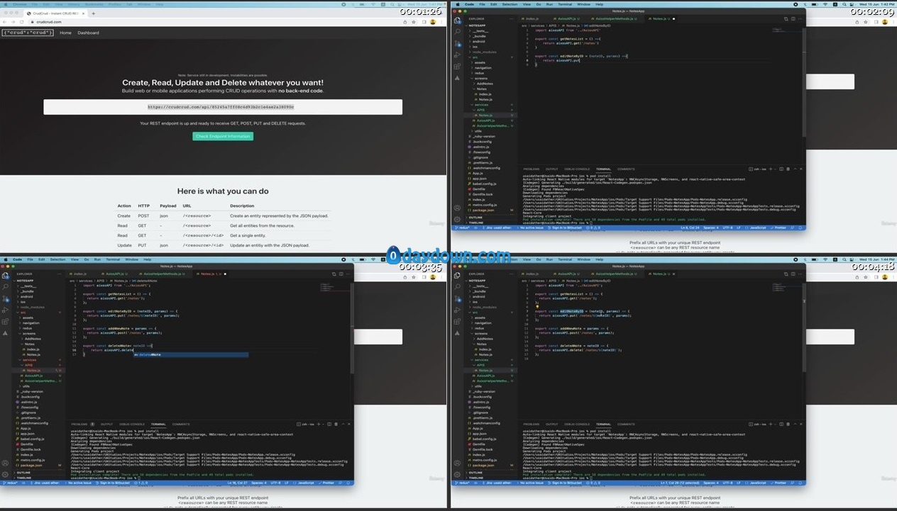Image resolution: width=897 pixels, height=511 pixels.
Task: Open OUTPUT panel tab in top-right VS Code frame
Action: pyautogui.click(x=551, y=169)
